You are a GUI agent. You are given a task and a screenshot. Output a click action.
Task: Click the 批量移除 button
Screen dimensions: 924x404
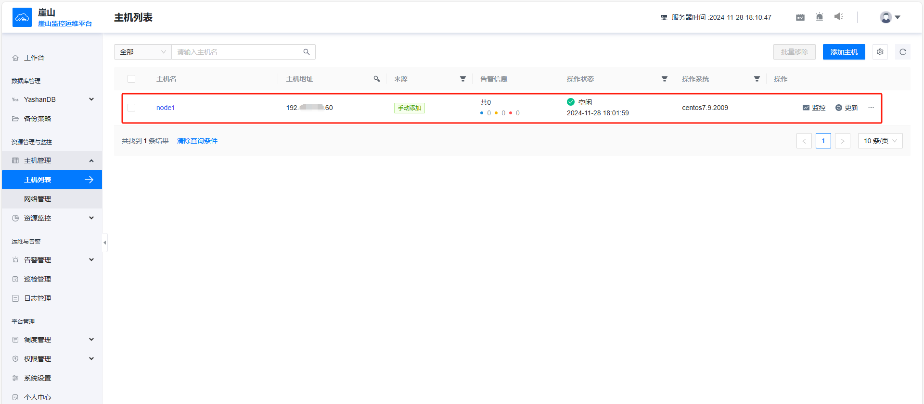tap(795, 52)
